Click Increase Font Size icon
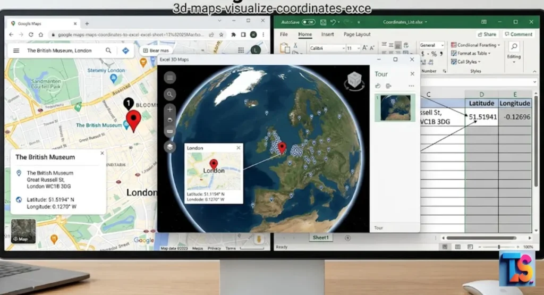 point(364,48)
